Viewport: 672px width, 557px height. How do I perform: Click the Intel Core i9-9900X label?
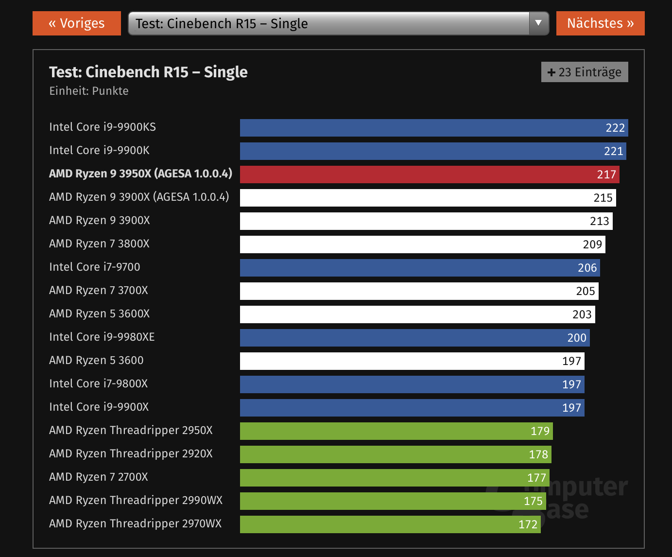[99, 407]
